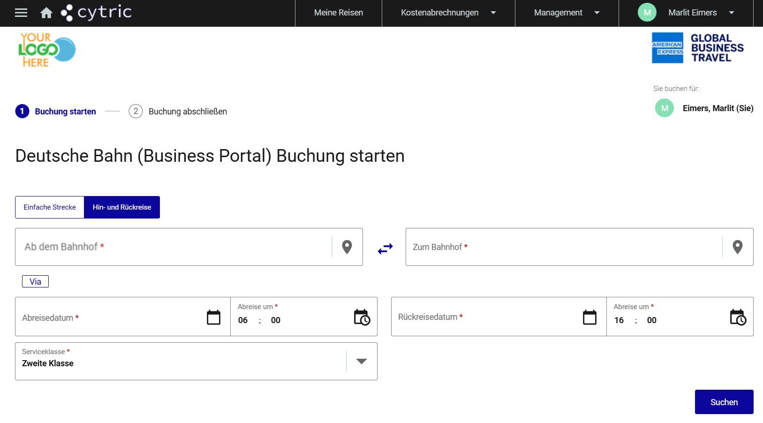This screenshot has height=423, width=763.
Task: Click the heading Deutsche Bahn (Business Portal) Buchung starten
Action: point(210,156)
